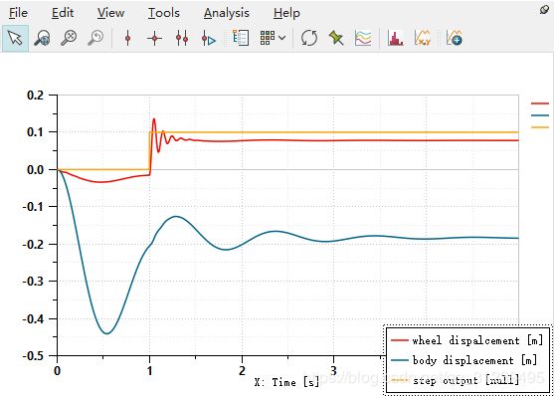
Task: Click the -0.2 Y-axis tick label
Action: (34, 244)
